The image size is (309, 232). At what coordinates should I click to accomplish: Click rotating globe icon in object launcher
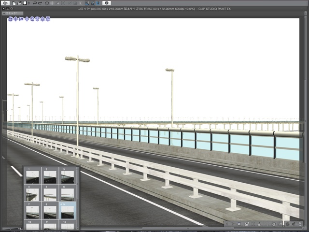(x=274, y=224)
